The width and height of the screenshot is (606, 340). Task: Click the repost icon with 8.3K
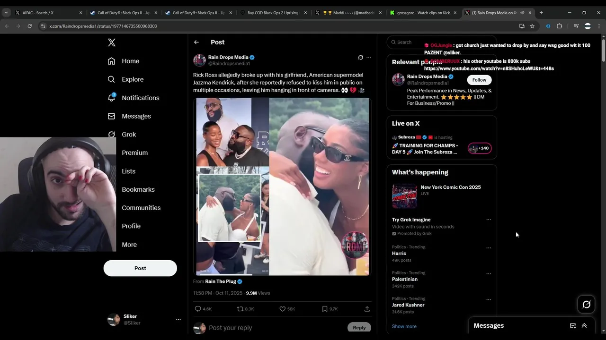240,309
